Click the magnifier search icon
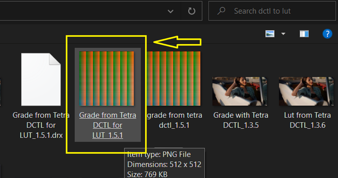Viewport: 338px width, 178px height. [x=221, y=11]
